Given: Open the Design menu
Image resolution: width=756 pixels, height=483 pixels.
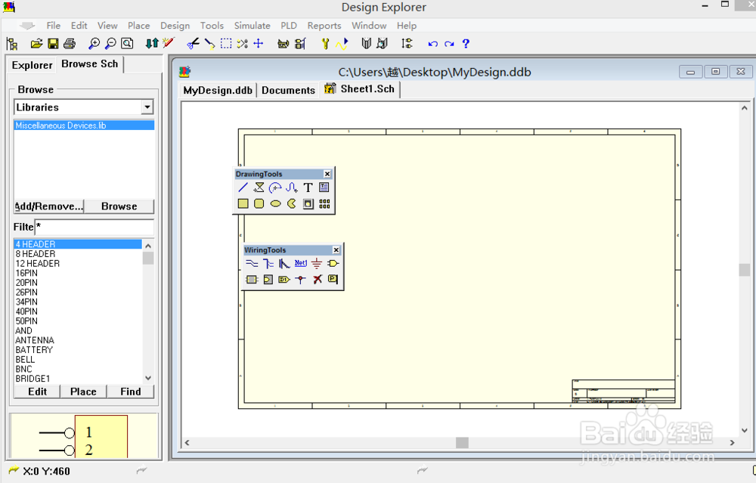Looking at the screenshot, I should (x=175, y=26).
